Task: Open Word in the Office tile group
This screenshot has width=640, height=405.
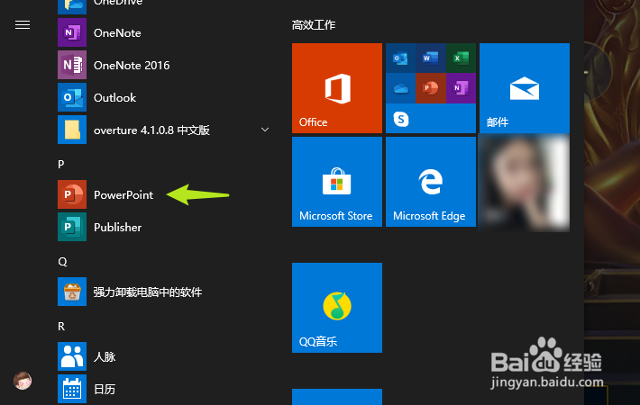Action: coord(431,58)
